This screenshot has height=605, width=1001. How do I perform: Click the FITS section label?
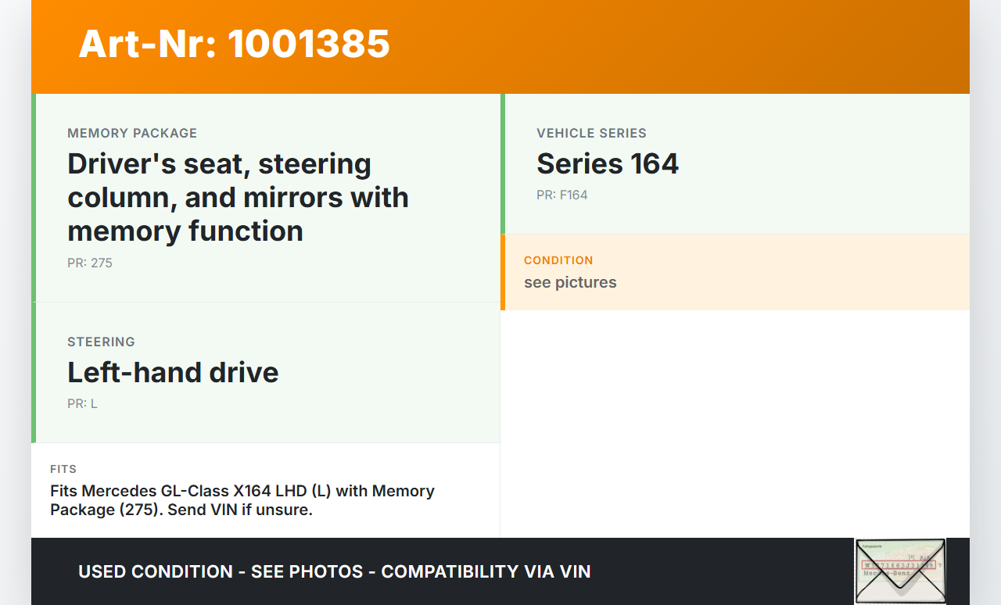[63, 469]
